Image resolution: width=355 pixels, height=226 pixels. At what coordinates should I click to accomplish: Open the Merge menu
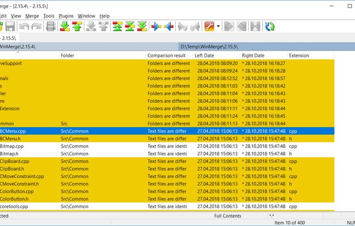(32, 16)
